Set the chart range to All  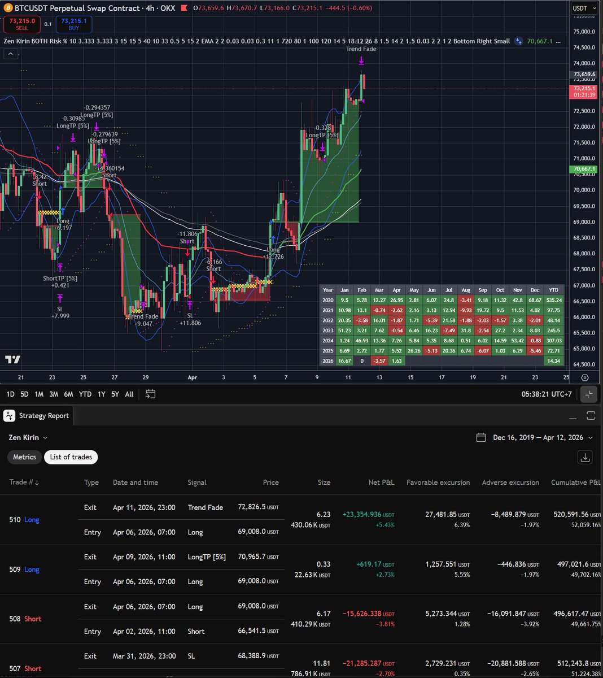tap(129, 394)
